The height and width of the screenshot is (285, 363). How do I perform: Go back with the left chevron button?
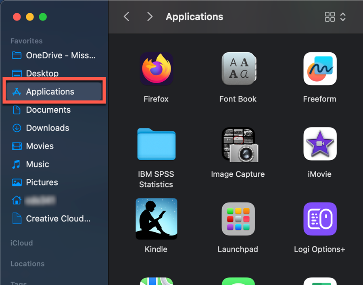(127, 17)
